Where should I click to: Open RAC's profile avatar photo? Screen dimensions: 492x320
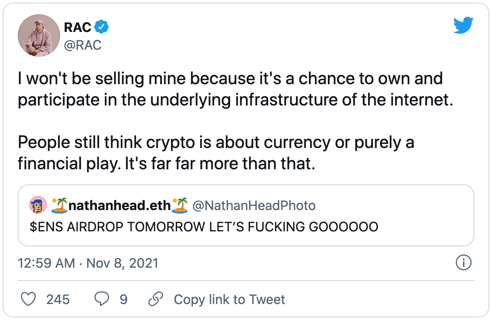tap(39, 35)
